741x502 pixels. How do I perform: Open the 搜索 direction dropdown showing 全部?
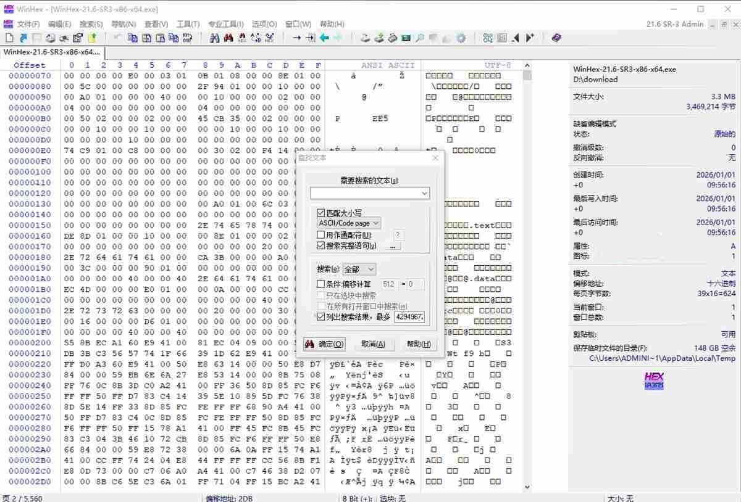(359, 270)
